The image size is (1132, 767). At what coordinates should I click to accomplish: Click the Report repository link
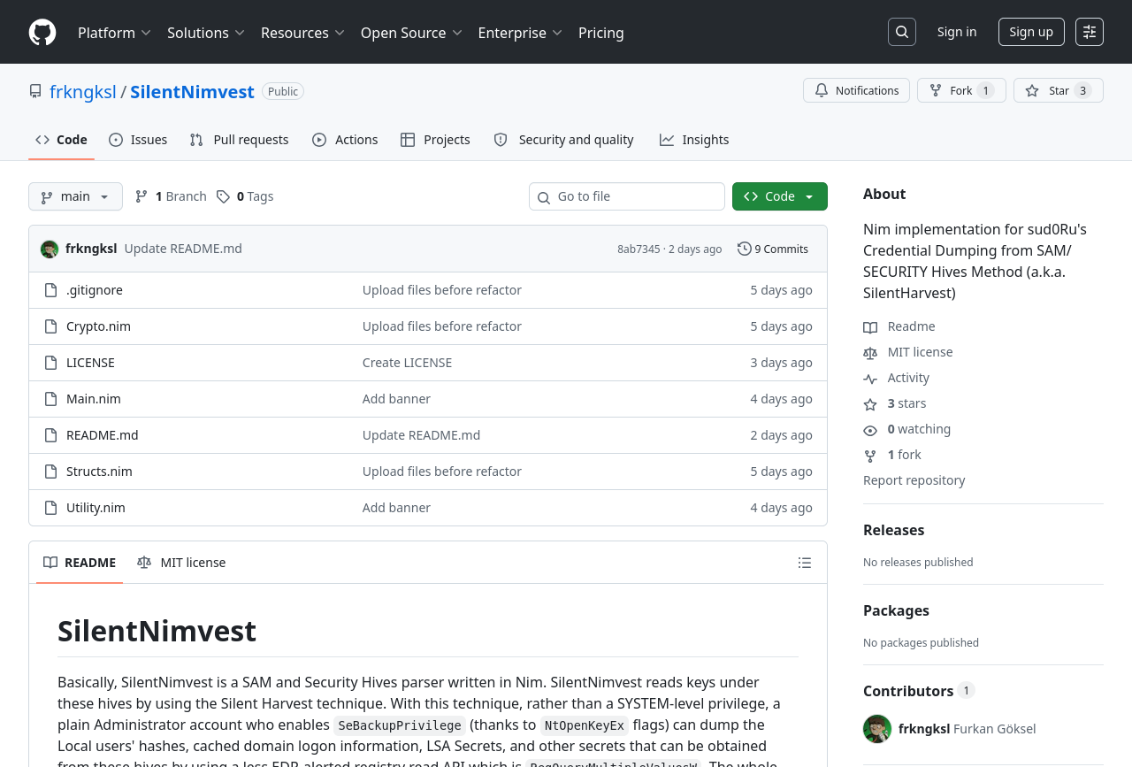coord(914,480)
